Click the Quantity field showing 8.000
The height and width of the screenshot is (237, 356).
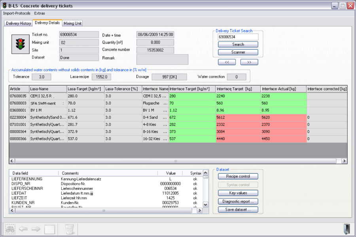coord(155,42)
